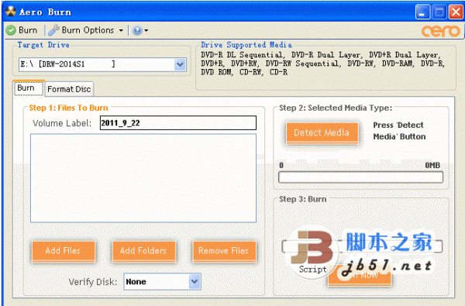Click the Detect Media button
The height and width of the screenshot is (306, 465).
pyautogui.click(x=322, y=132)
